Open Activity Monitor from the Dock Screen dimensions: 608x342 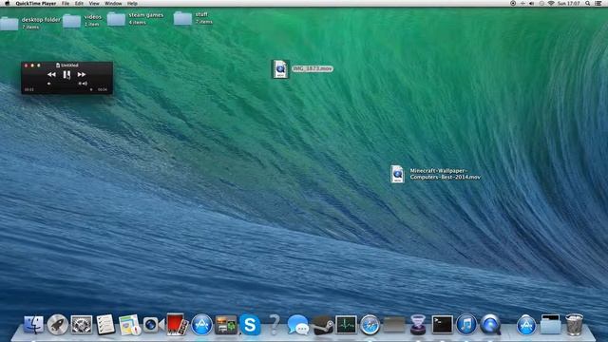tap(346, 325)
